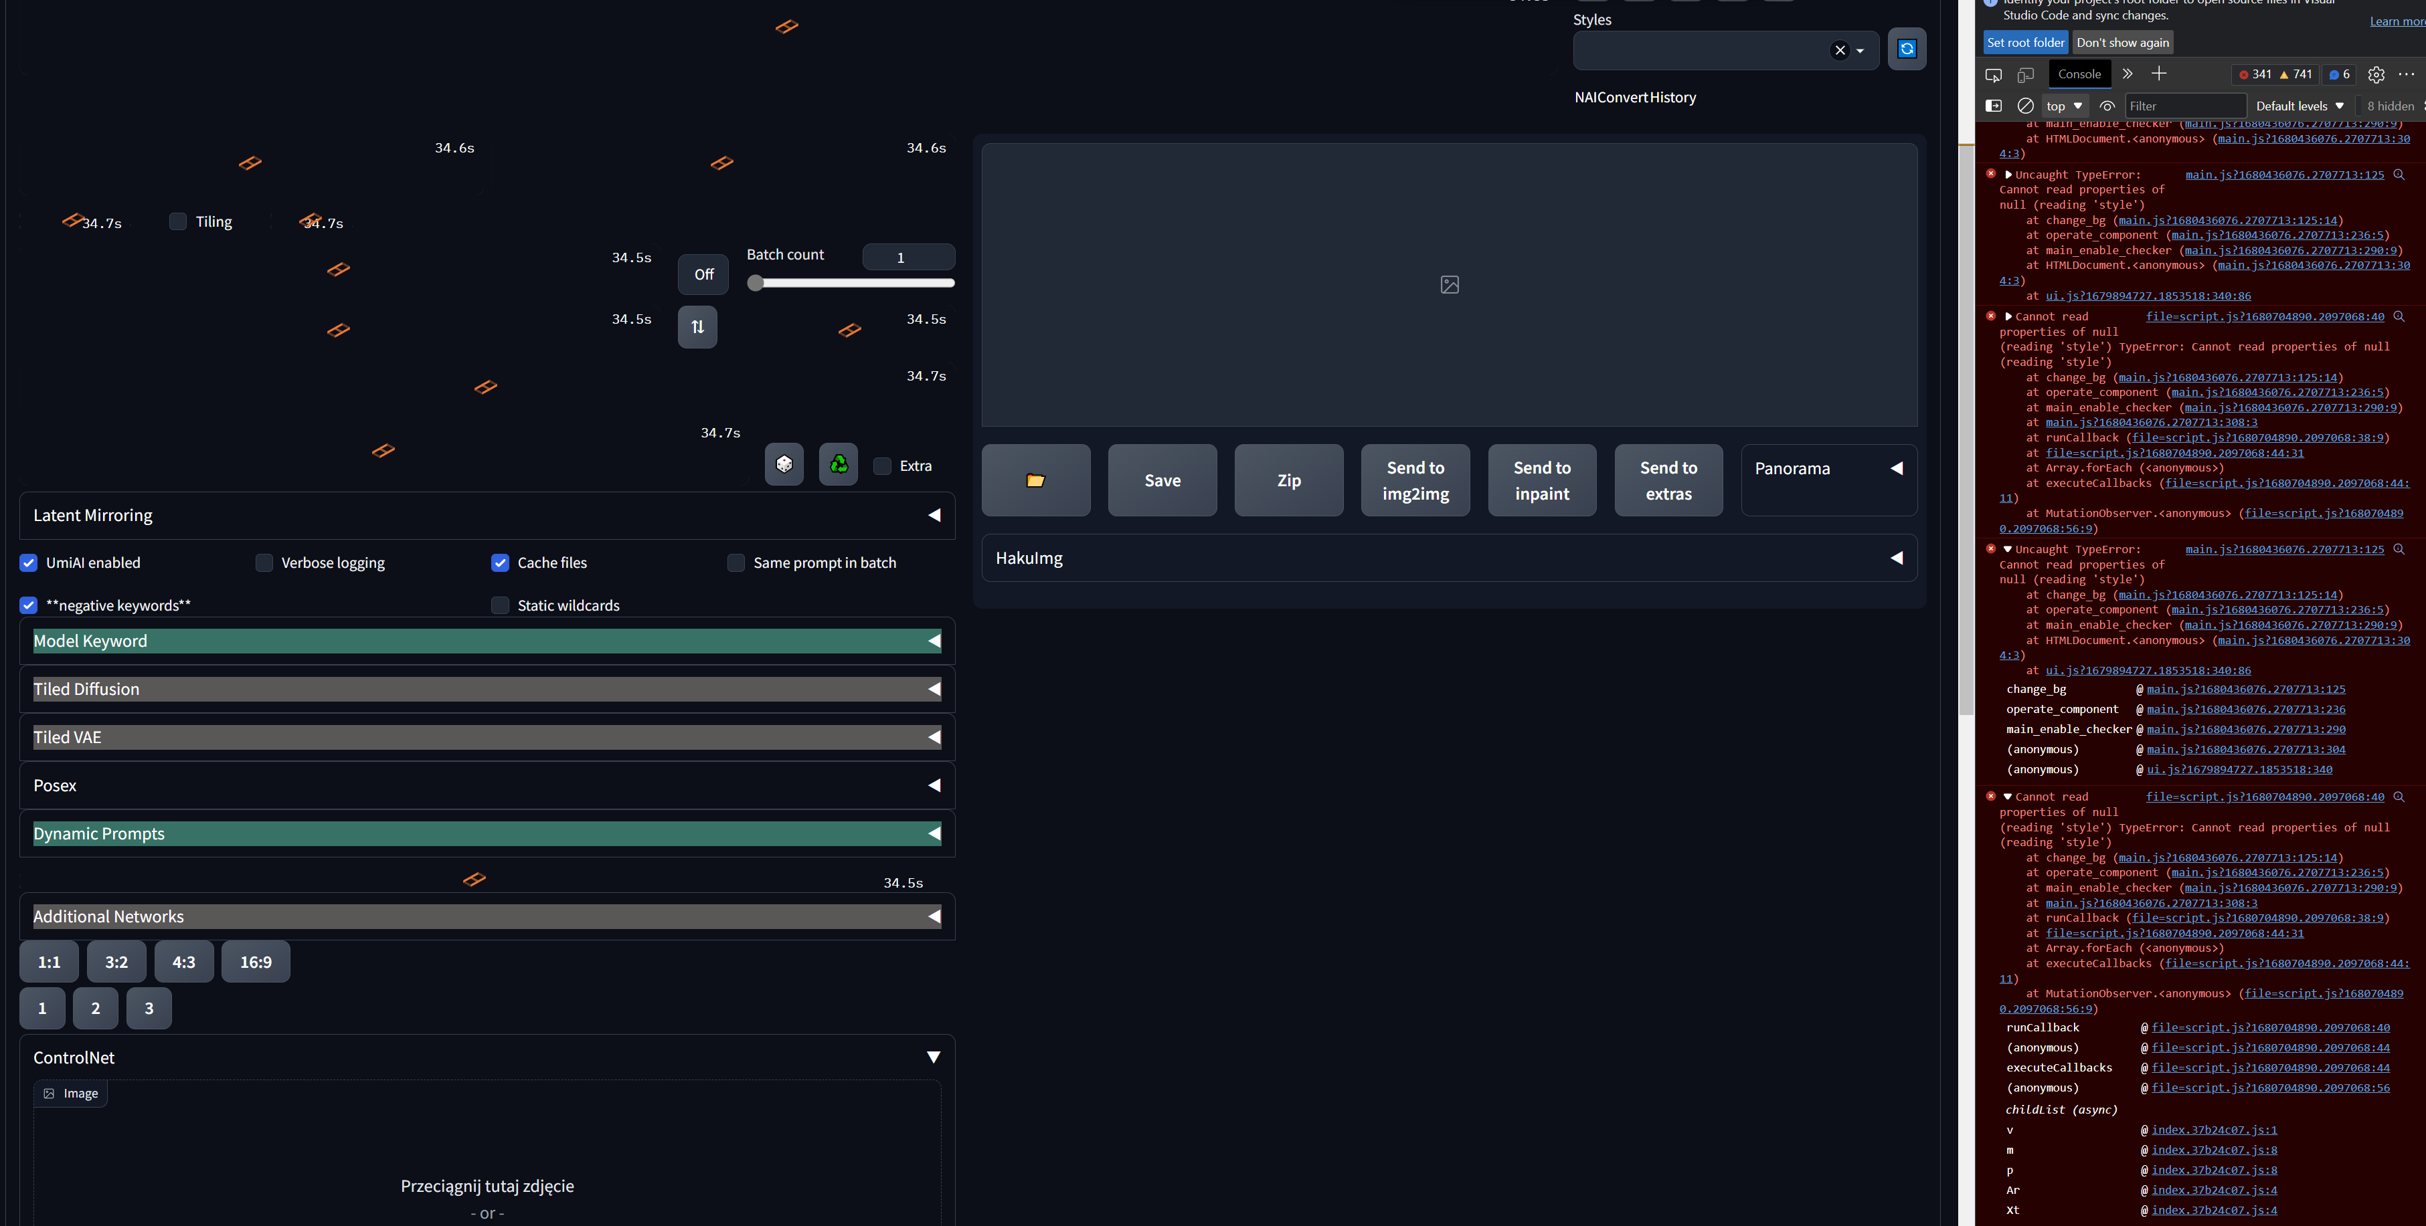Refresh the Styles list with blue icon
Viewport: 2426px width, 1226px height.
coord(1906,49)
